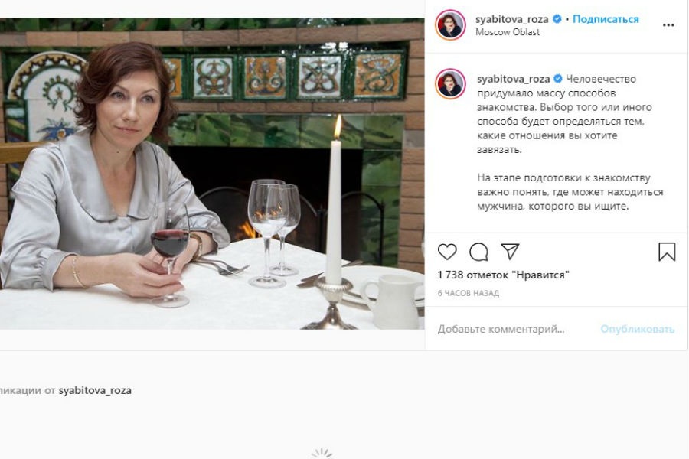The image size is (689, 459).
Task: Click the 6 ЧАСОВ НАЗАД timestamp
Action: 468,293
